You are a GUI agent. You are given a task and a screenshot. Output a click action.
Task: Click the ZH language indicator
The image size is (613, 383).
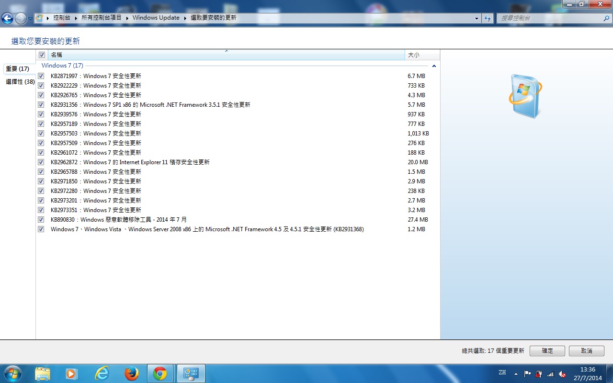tap(502, 372)
